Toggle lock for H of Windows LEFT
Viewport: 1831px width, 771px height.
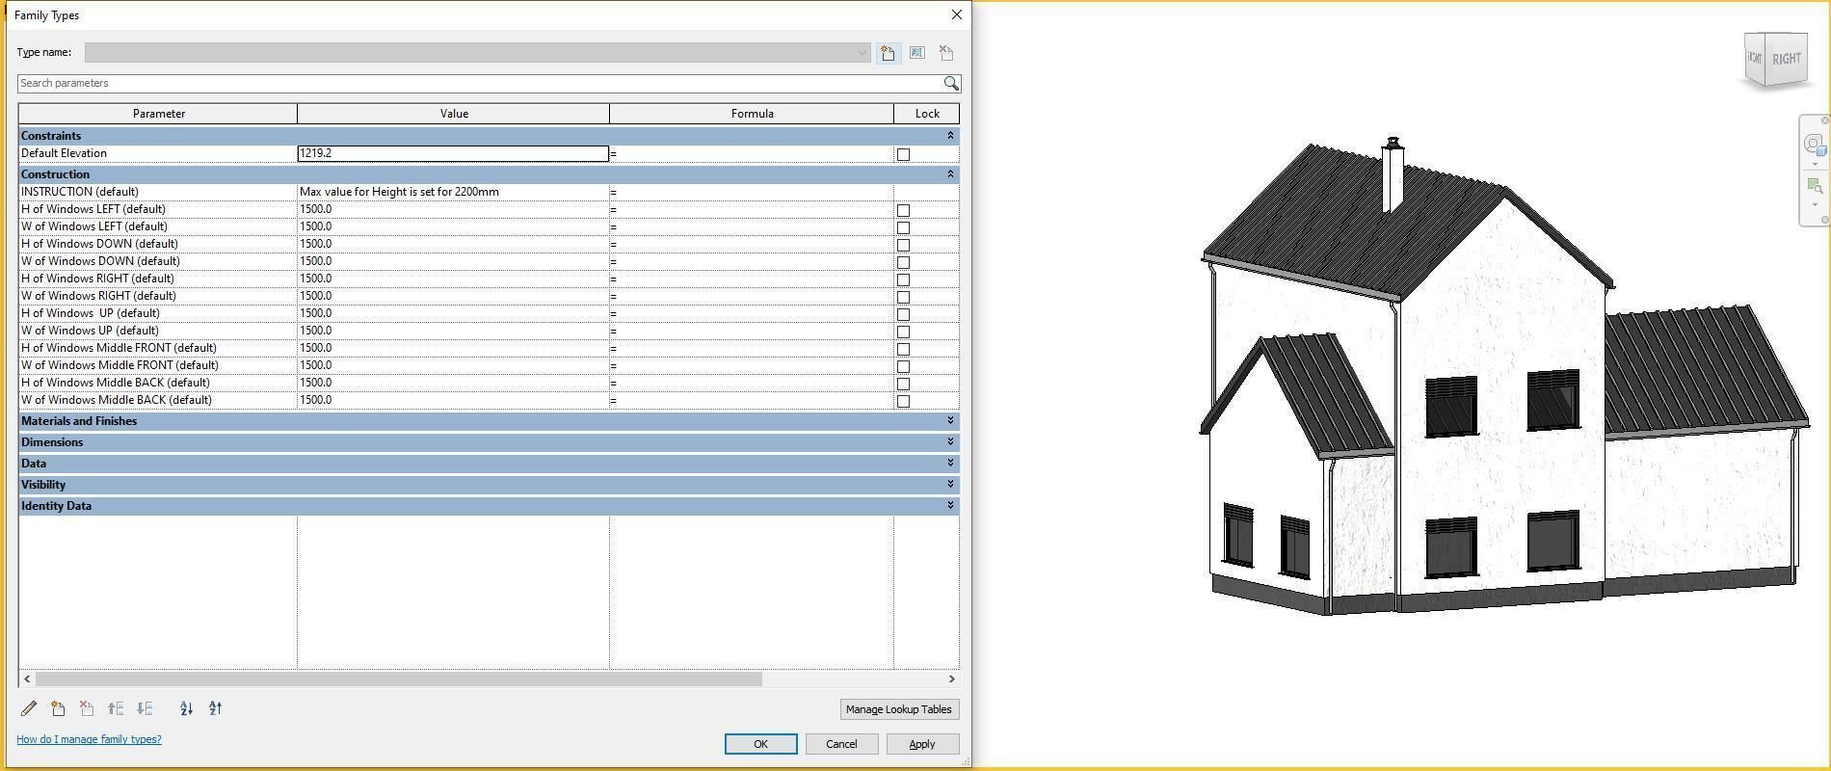click(903, 210)
